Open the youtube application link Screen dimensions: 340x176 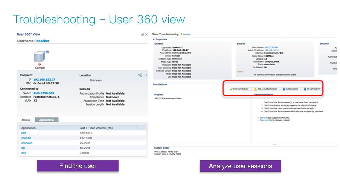coord(26,138)
